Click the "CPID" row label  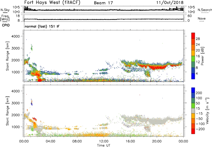pos(6,25)
